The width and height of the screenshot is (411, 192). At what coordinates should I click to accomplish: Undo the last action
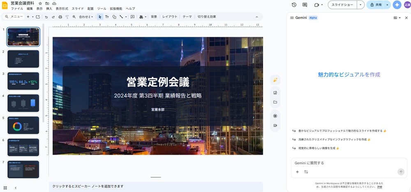coord(46,17)
